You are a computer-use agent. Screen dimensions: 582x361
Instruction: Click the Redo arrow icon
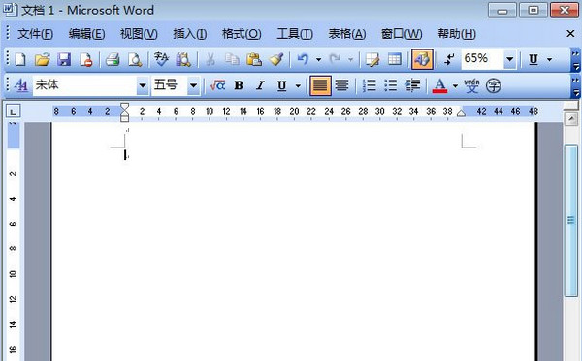(336, 59)
